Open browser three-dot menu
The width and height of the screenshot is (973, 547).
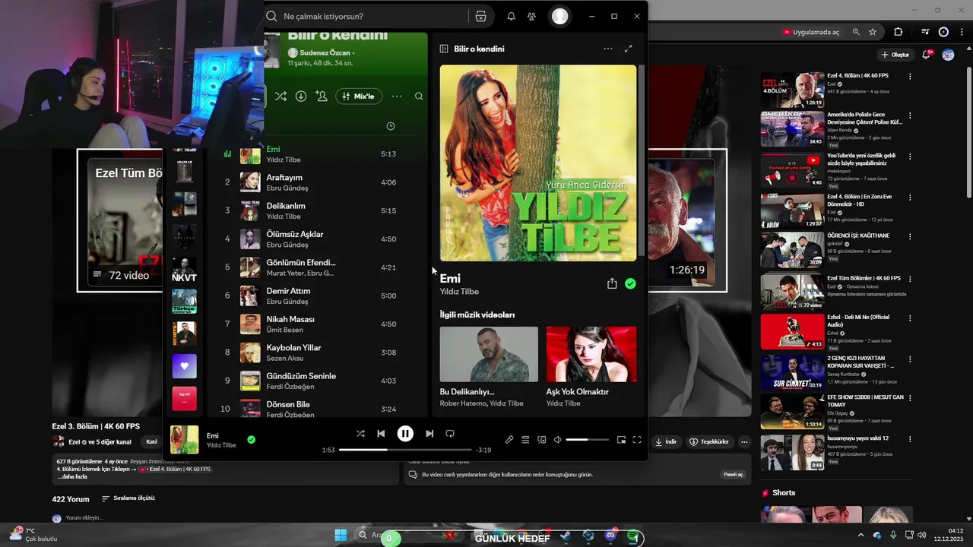pos(961,32)
